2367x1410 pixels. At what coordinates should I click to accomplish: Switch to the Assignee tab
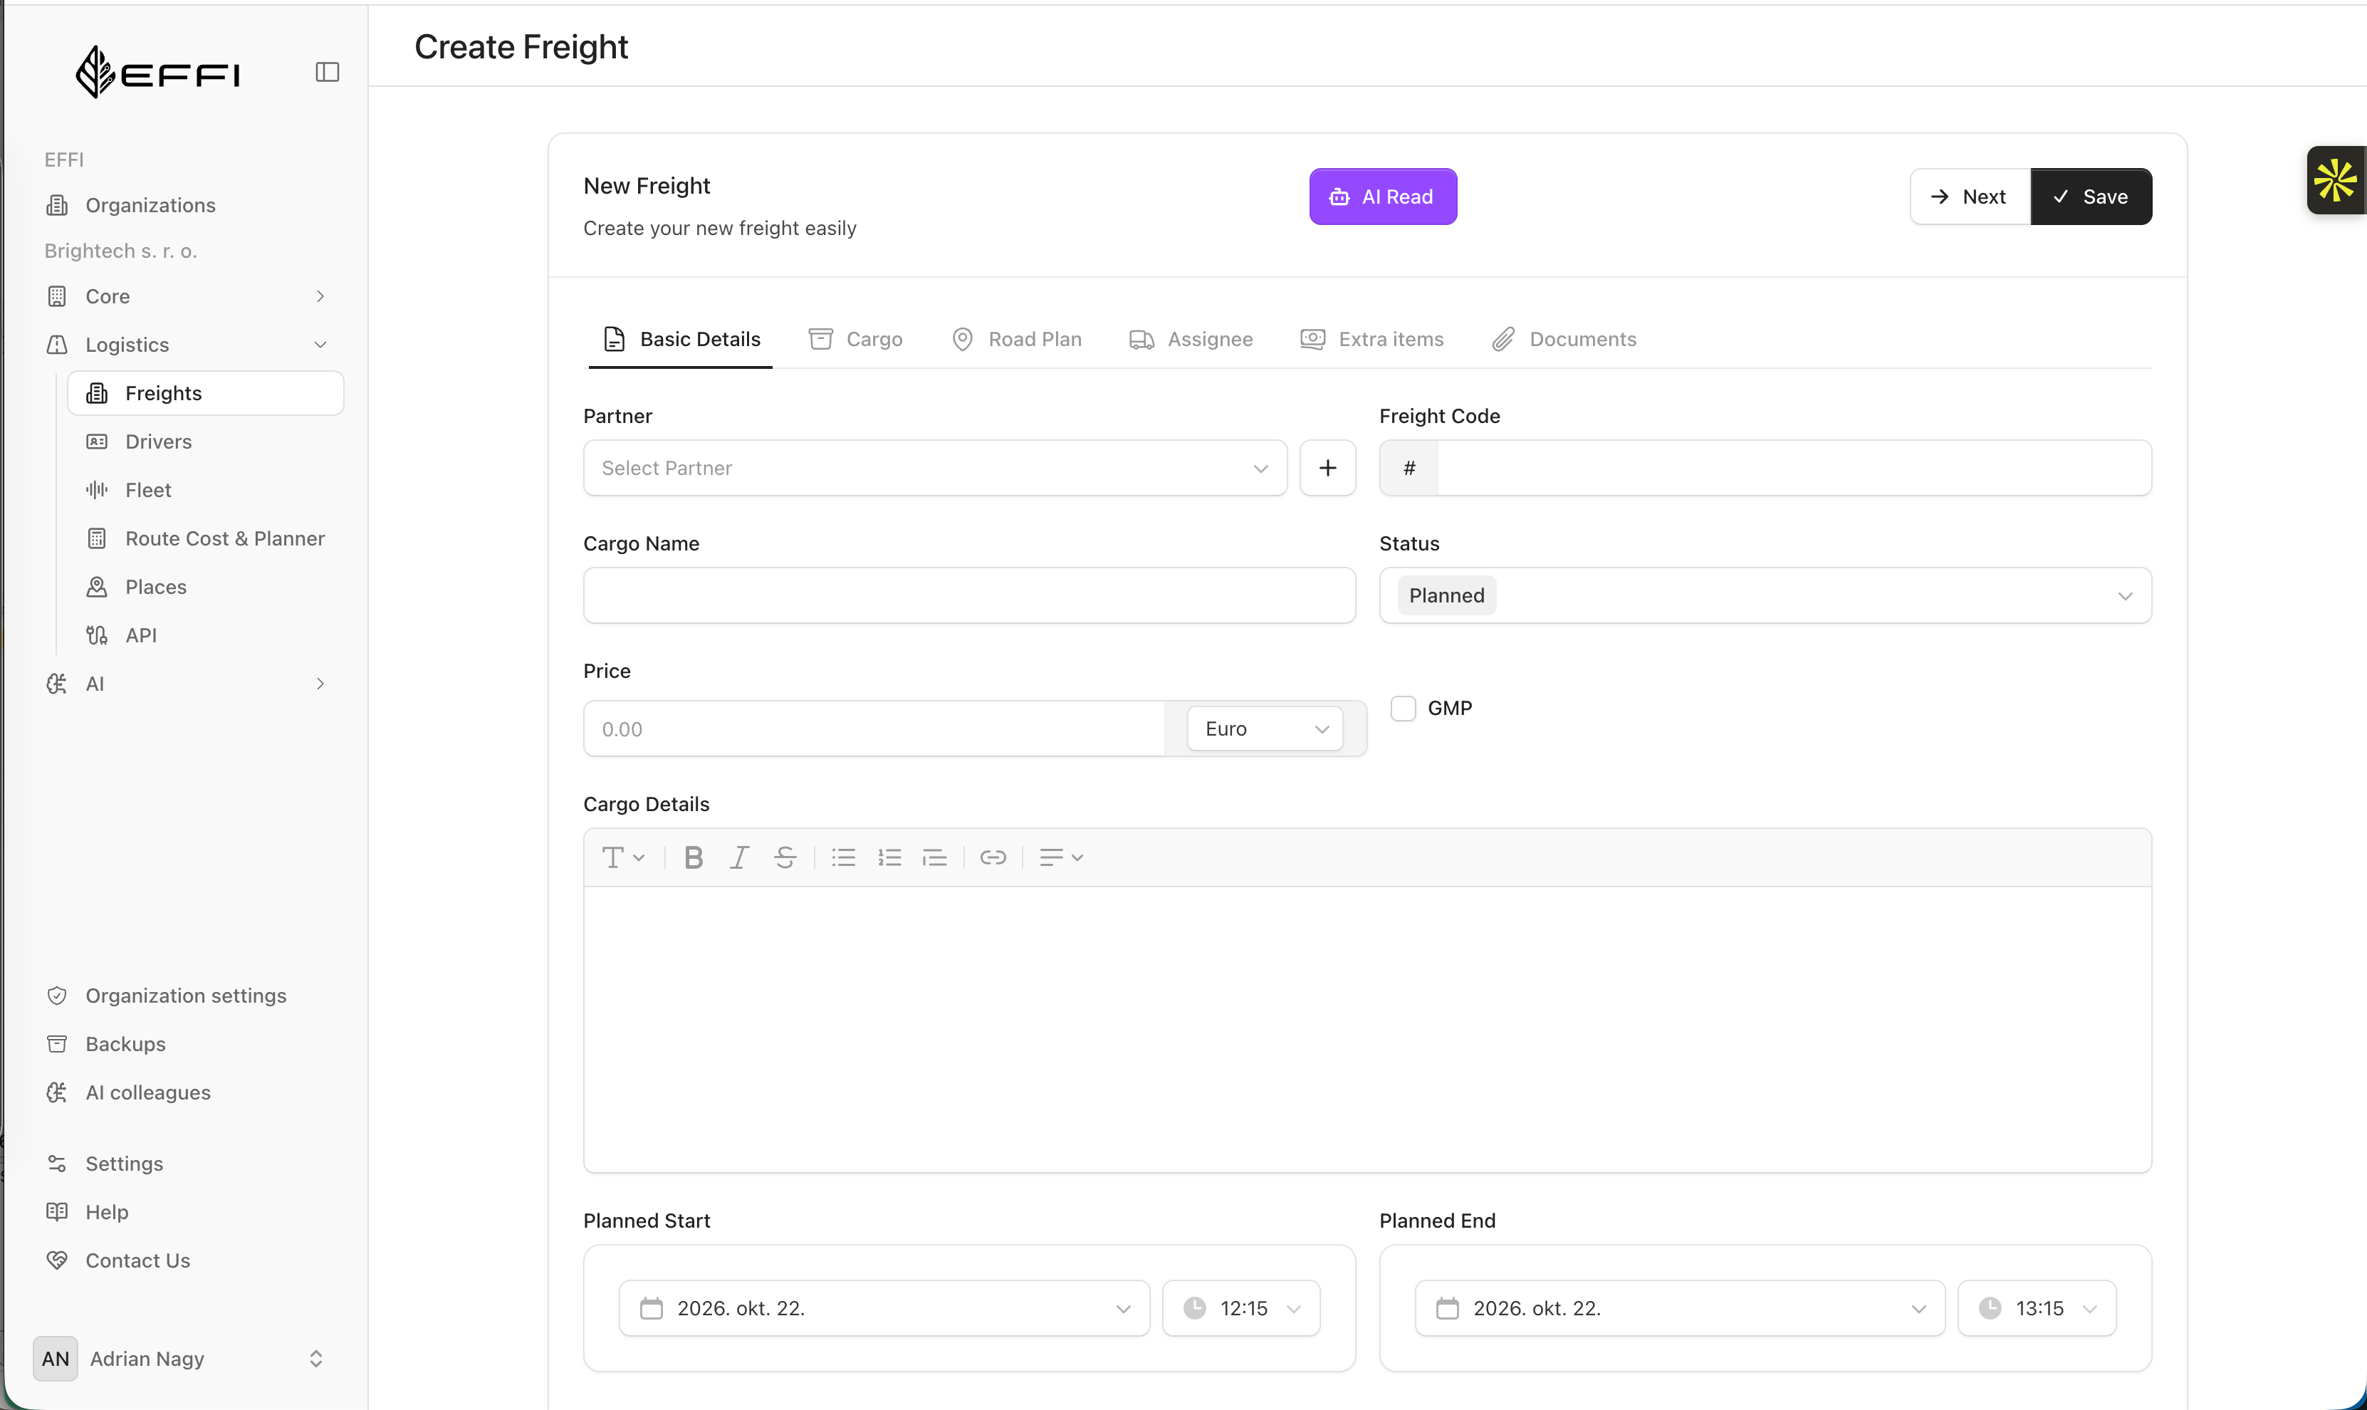coord(1190,339)
